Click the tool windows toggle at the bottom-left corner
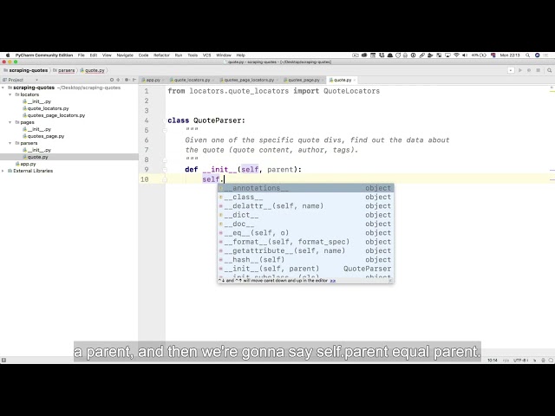Viewport: 555px width, 416px height. tap(3, 361)
